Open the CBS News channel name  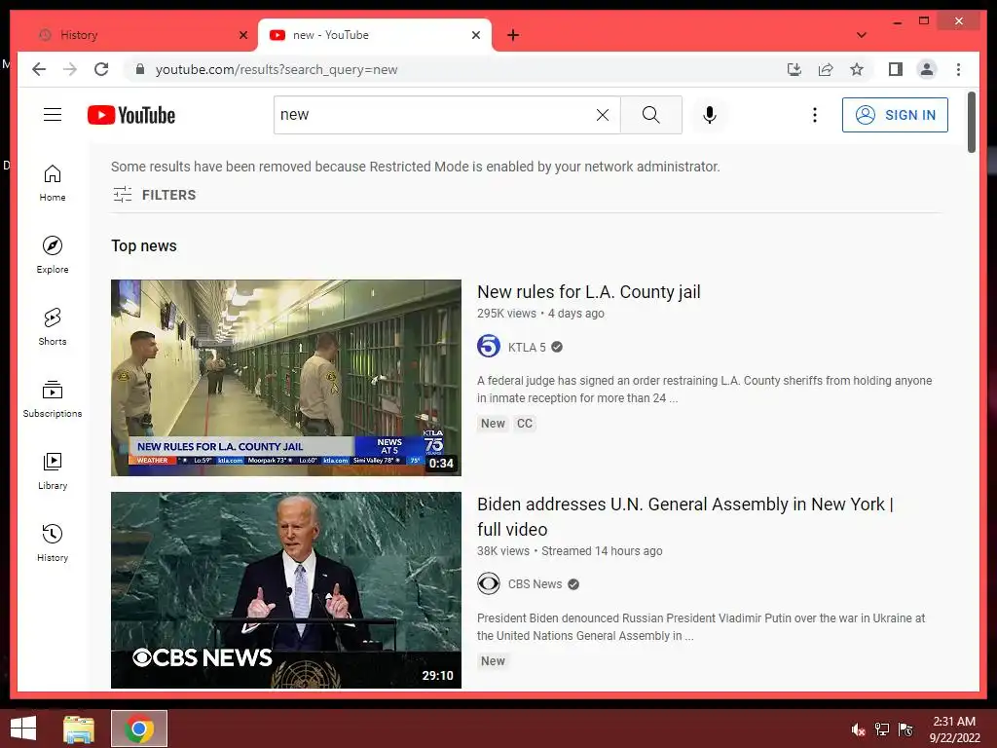click(535, 584)
